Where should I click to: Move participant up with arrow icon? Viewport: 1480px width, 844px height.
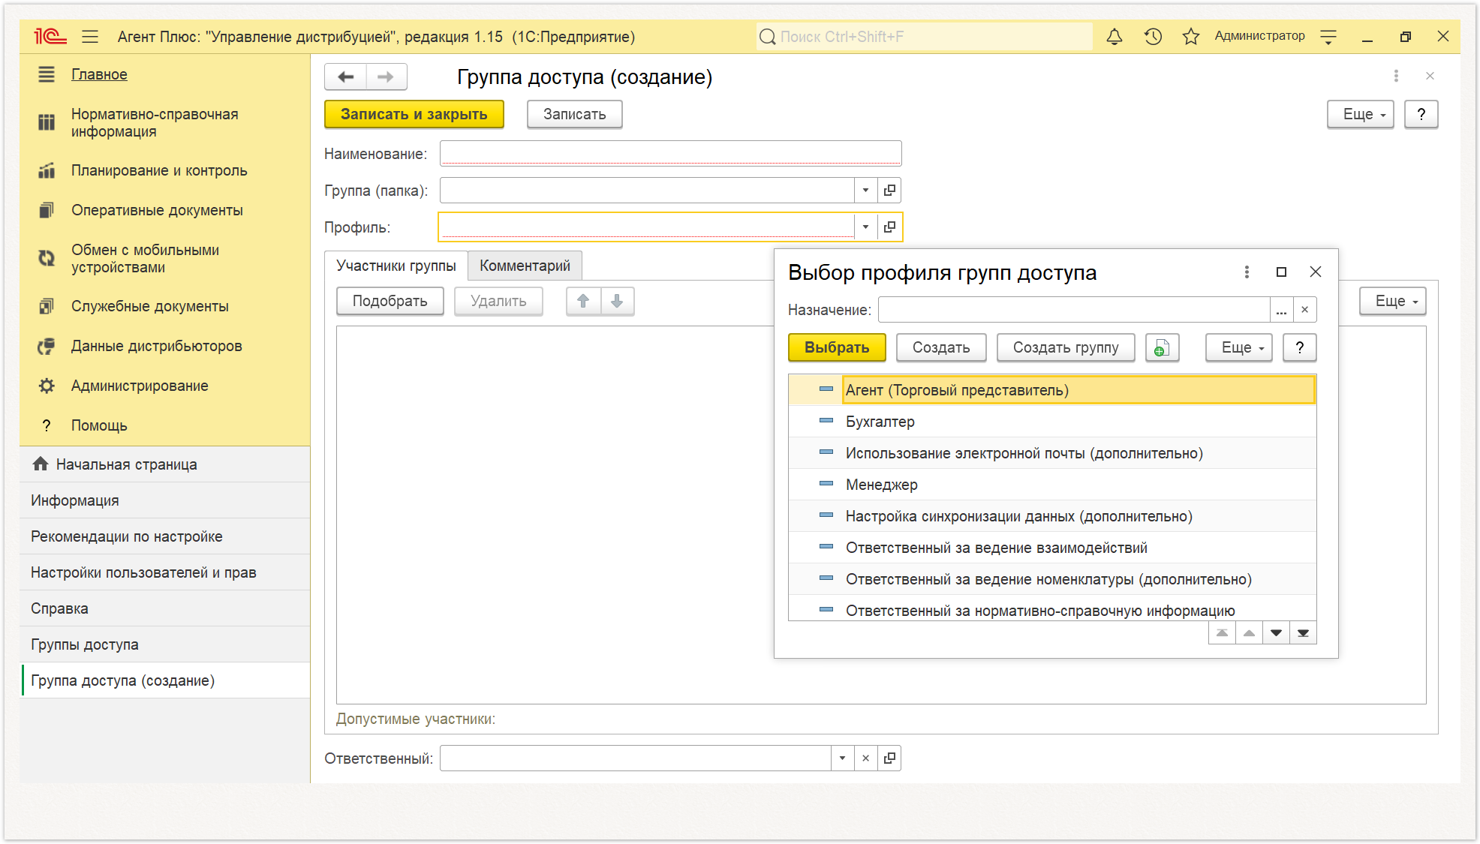(583, 301)
